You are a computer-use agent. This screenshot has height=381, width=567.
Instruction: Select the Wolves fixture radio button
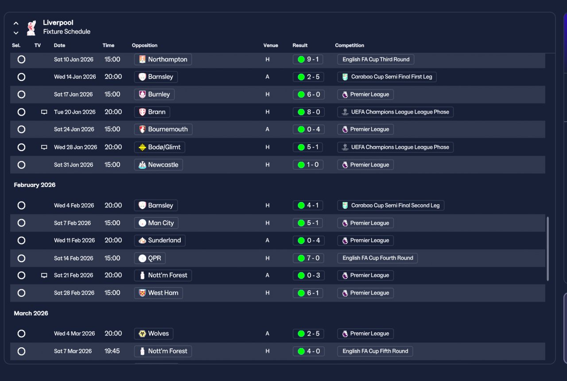coord(21,334)
